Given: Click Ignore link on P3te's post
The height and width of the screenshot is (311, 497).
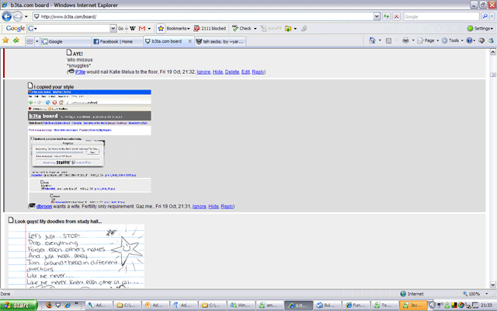Looking at the screenshot, I should pos(203,72).
